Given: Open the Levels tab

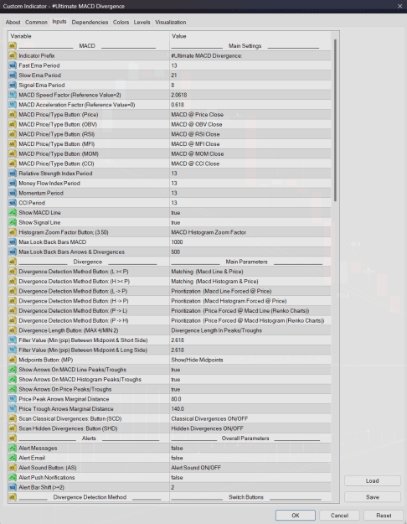Looking at the screenshot, I should tap(142, 22).
